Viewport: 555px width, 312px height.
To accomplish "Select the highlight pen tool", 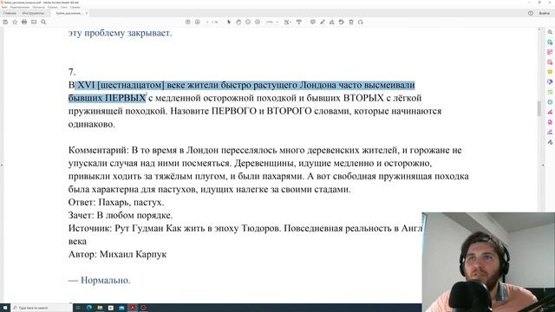I will 323,22.
